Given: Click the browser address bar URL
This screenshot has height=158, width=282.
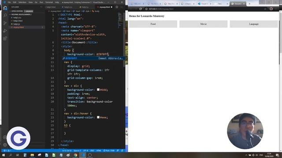Looking at the screenshot, I should click(x=161, y=9).
